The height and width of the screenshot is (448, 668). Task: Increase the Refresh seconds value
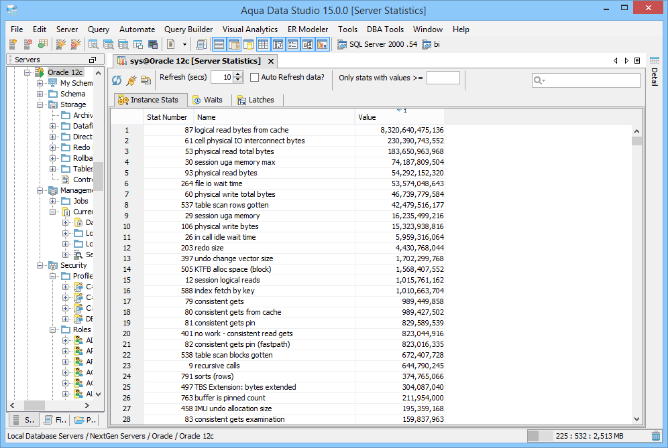point(239,74)
